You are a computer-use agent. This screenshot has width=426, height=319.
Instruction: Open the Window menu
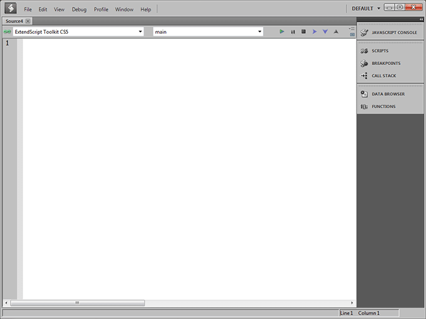coord(124,9)
